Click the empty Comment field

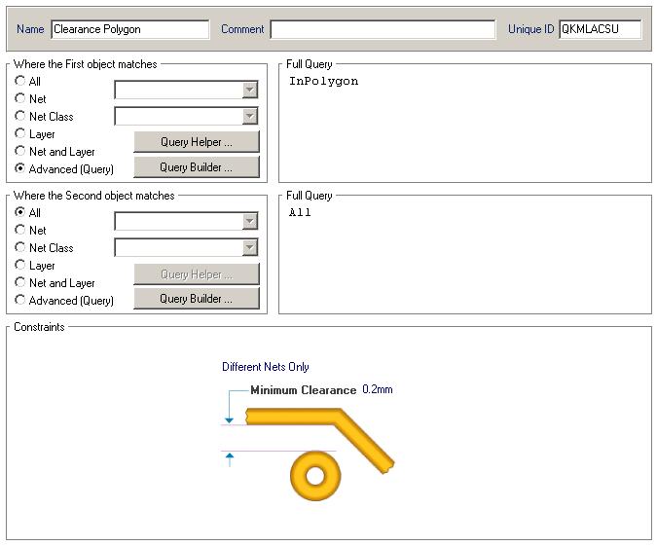click(383, 29)
